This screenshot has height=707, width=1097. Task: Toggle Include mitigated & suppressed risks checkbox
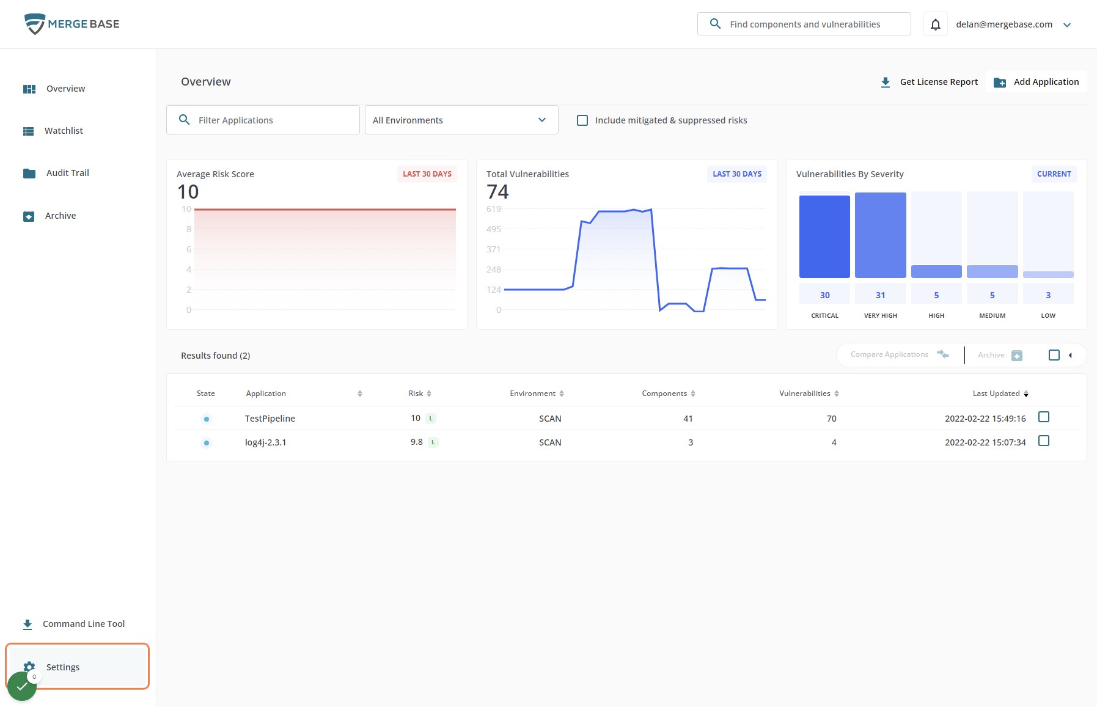pyautogui.click(x=582, y=120)
